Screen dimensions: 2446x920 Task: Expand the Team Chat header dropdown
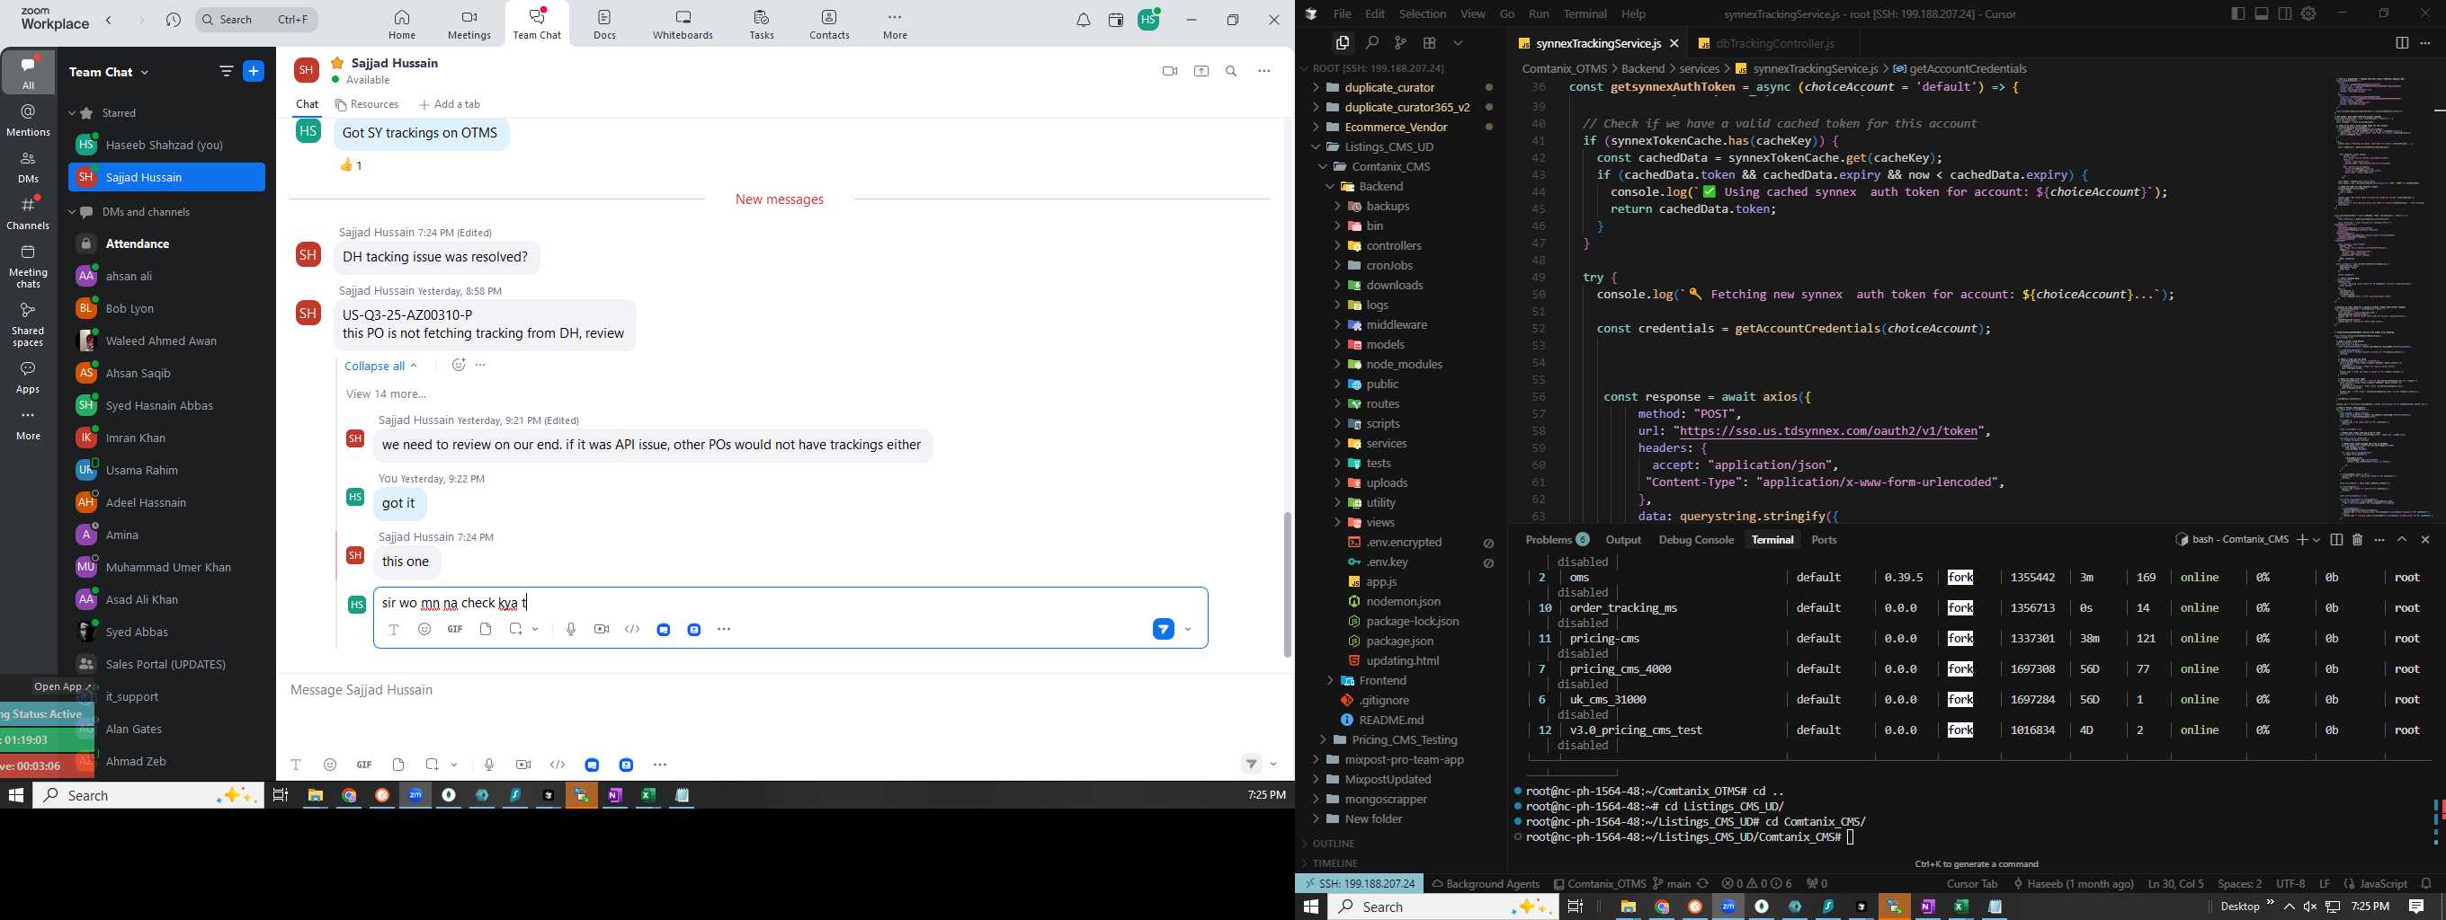[146, 72]
